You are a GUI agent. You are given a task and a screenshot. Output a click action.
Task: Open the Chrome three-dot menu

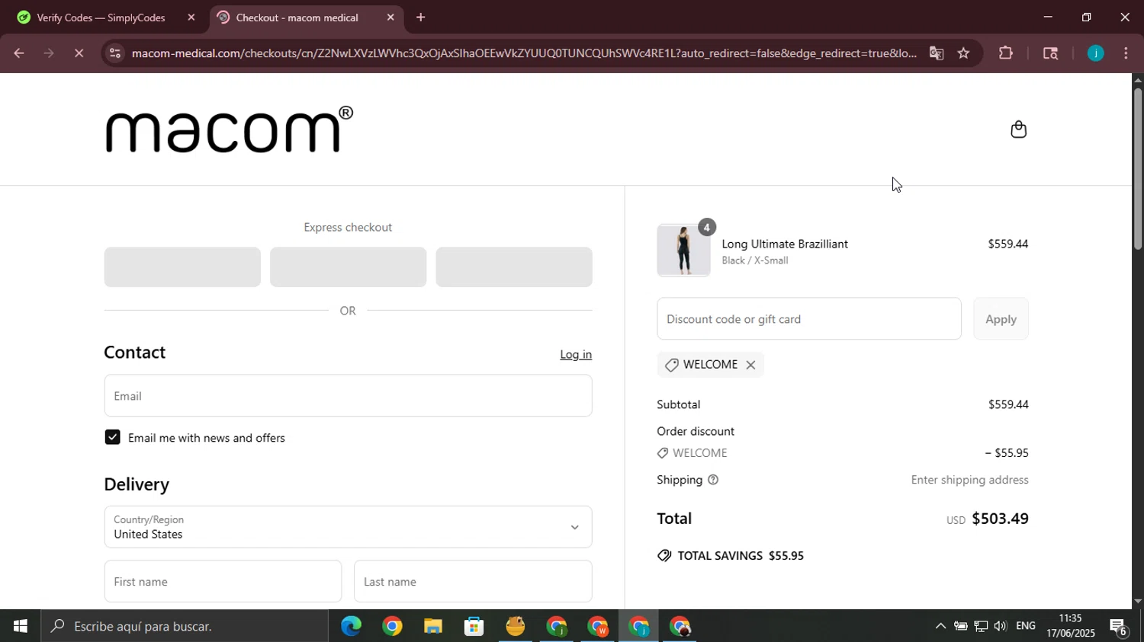tap(1126, 53)
